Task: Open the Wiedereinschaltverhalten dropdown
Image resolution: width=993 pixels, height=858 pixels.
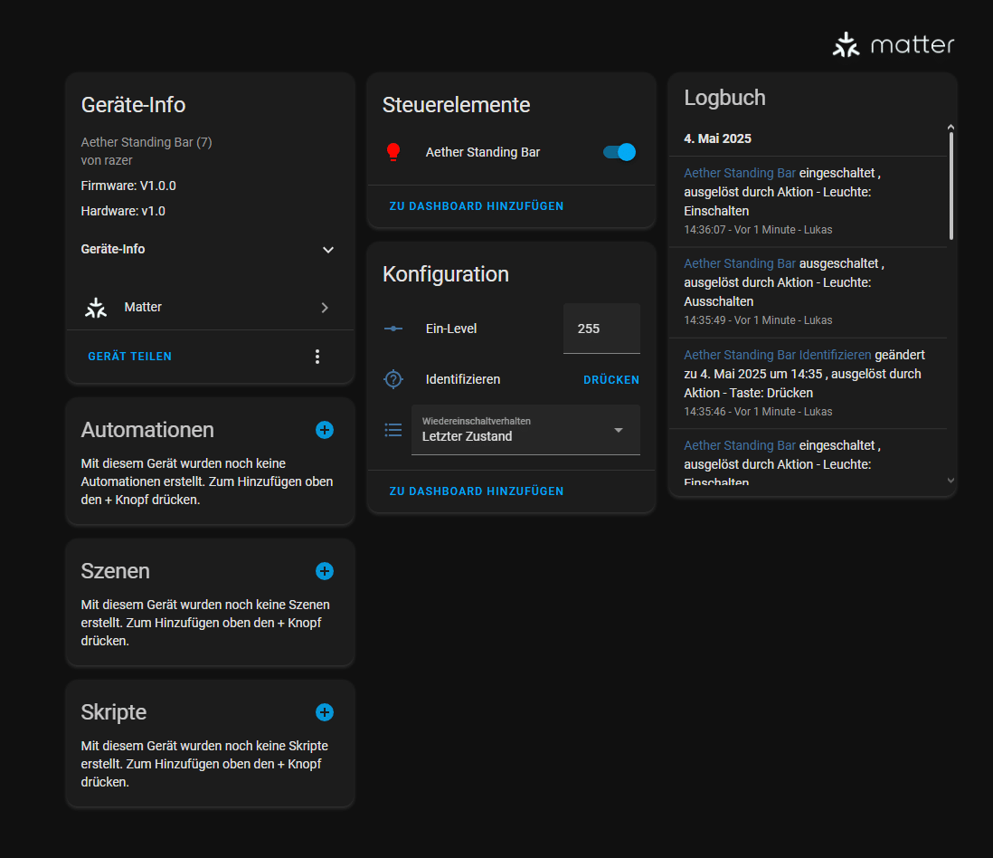Action: click(x=525, y=430)
